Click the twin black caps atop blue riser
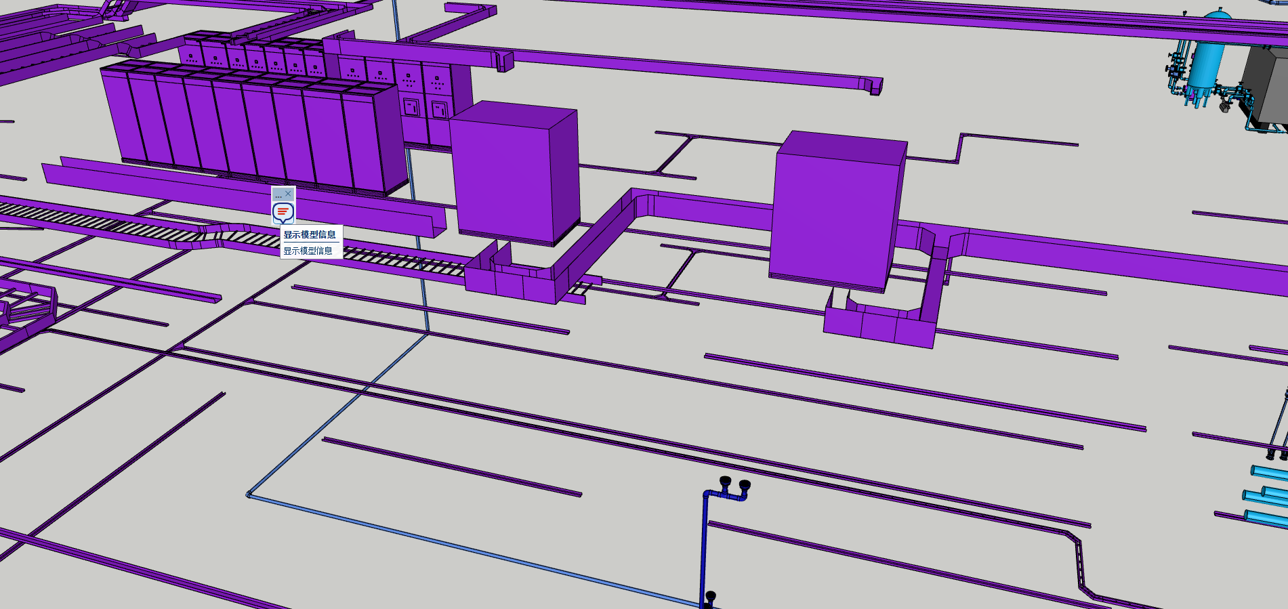 [734, 484]
